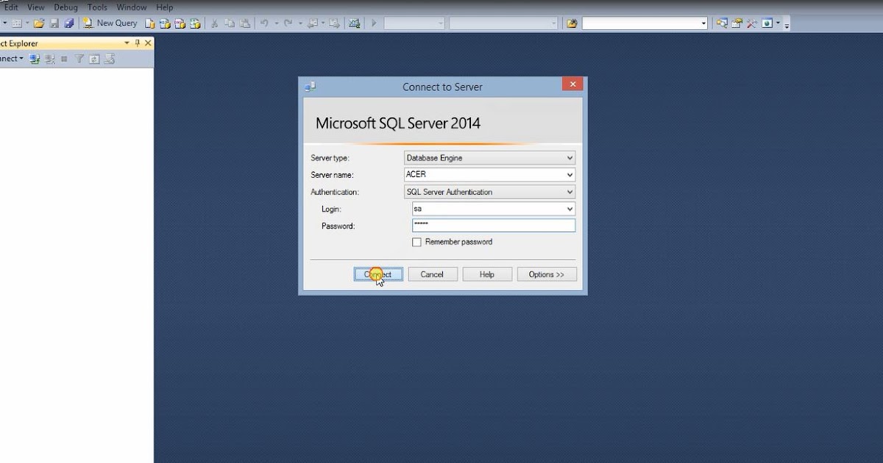
Task: Open the Redo history dropdown arrow
Action: point(300,24)
